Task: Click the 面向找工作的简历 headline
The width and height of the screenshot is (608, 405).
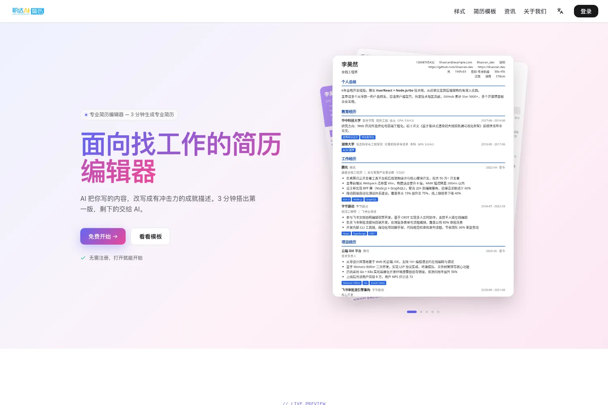Action: [181, 144]
